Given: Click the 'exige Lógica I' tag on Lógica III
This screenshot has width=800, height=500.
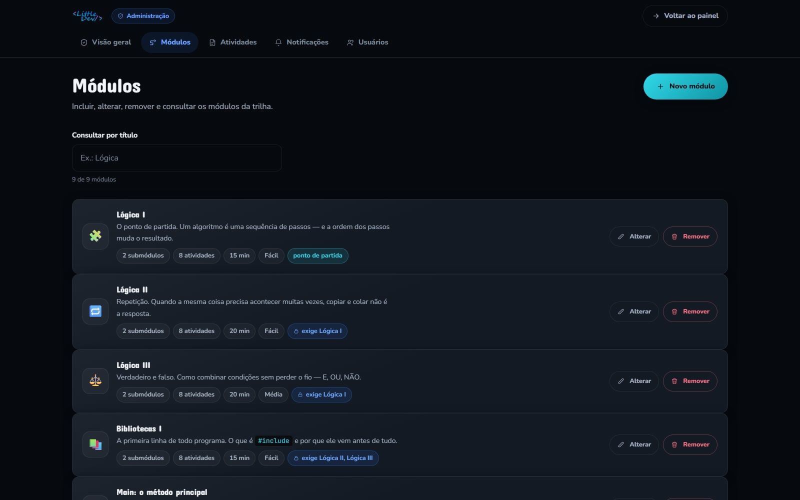Looking at the screenshot, I should tap(321, 394).
